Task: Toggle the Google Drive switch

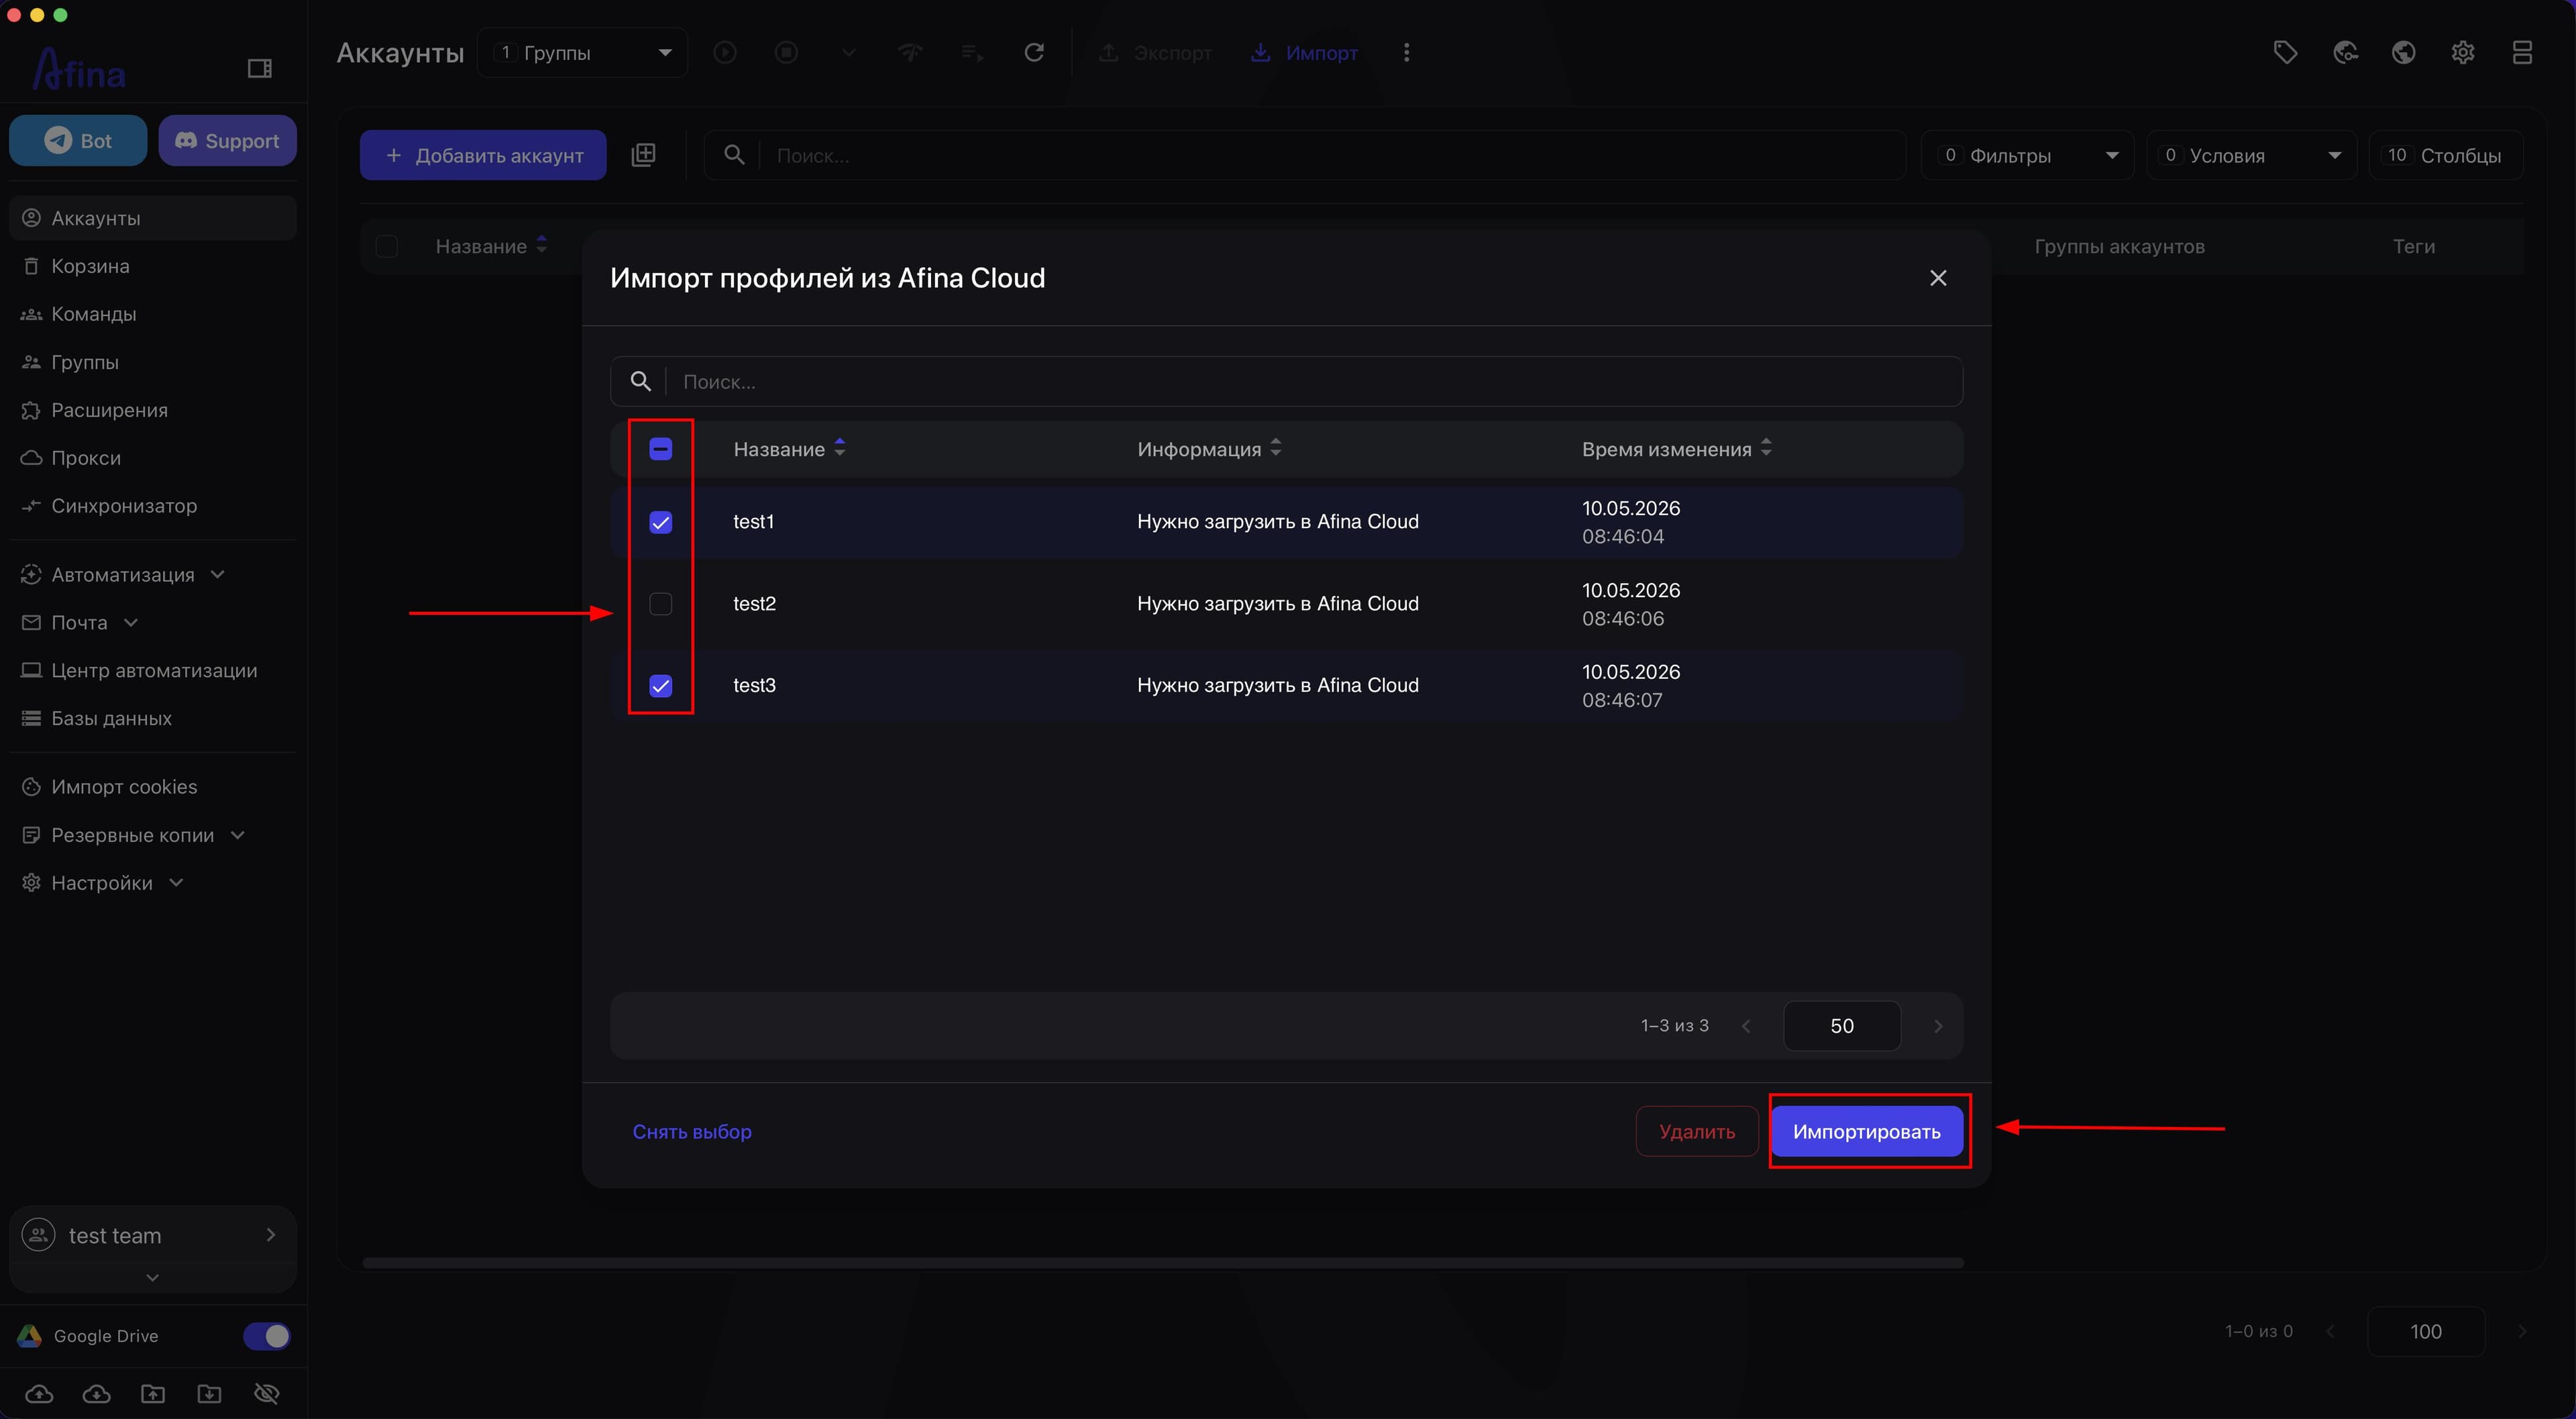Action: point(267,1336)
